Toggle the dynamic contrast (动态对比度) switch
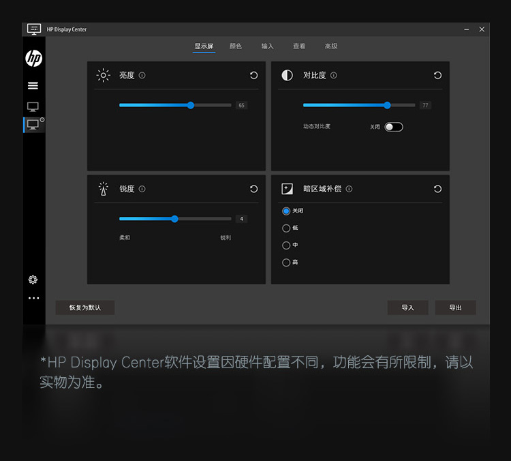511x465 pixels. pyautogui.click(x=393, y=127)
